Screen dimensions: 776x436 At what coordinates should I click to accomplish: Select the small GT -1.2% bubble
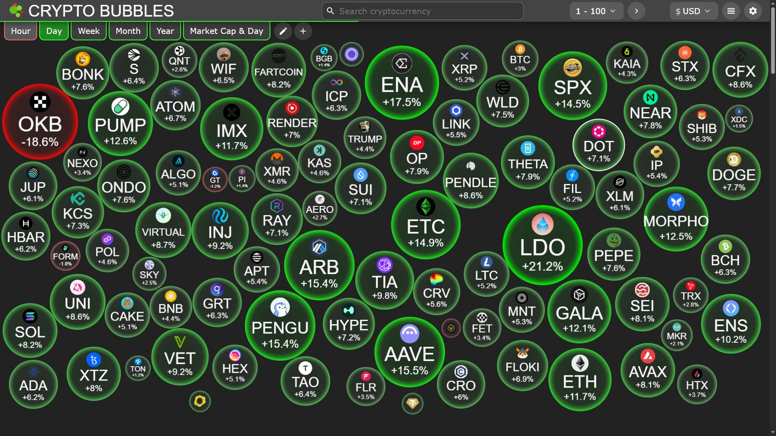[215, 179]
